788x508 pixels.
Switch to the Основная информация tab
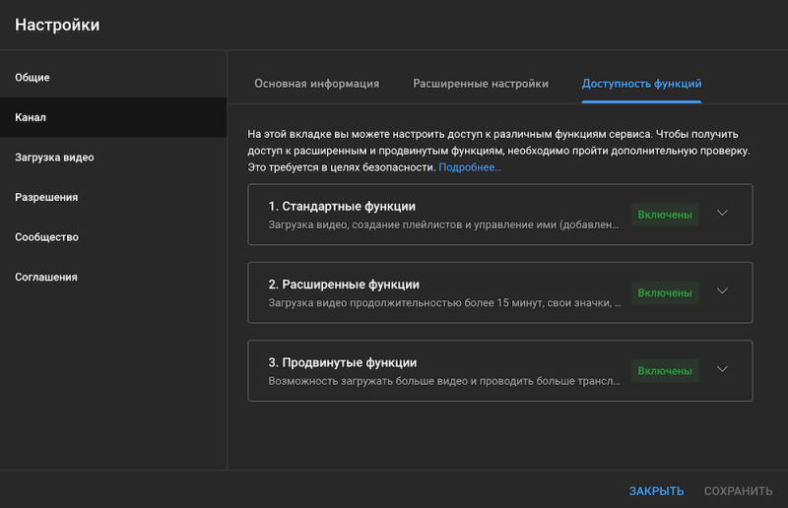(316, 84)
